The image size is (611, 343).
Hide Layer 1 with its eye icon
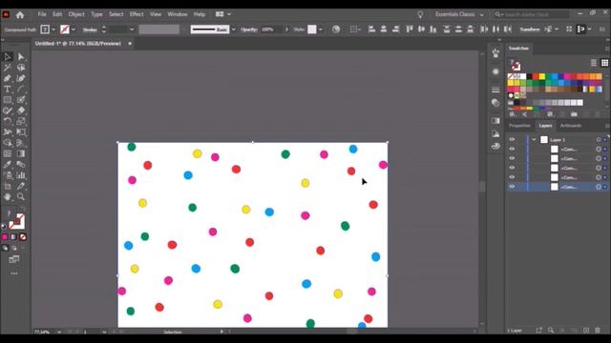(x=512, y=140)
